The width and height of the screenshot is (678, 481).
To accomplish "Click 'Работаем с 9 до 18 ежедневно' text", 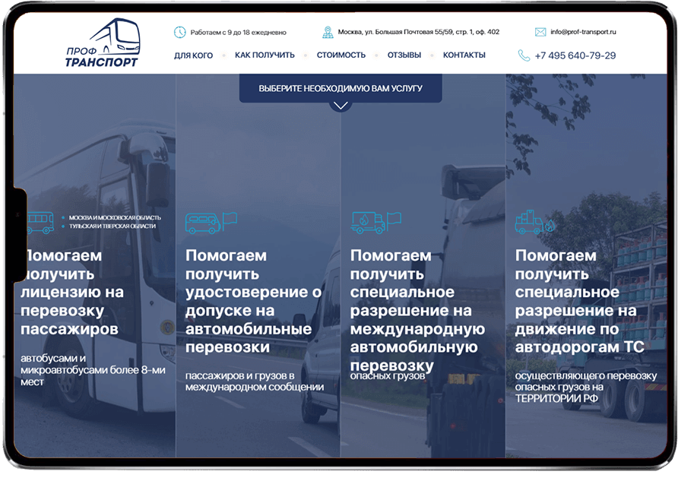I will point(238,33).
